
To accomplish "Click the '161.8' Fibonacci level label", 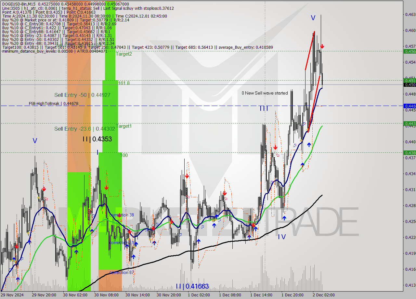I will coord(124,83).
